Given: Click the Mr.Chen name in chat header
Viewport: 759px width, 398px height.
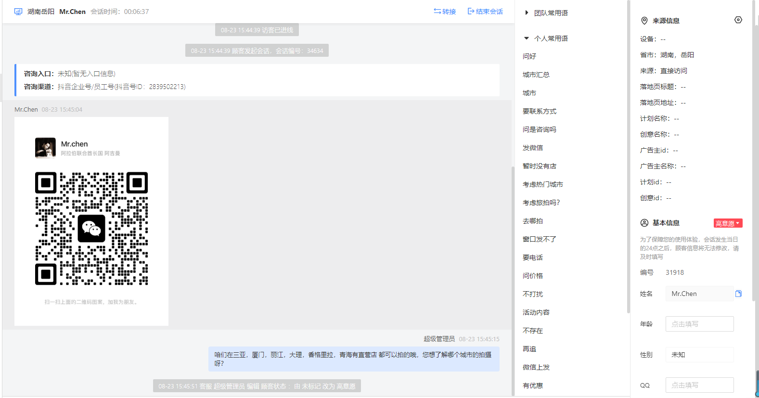Looking at the screenshot, I should [73, 12].
